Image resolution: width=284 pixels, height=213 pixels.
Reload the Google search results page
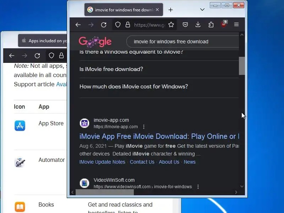coord(104,25)
